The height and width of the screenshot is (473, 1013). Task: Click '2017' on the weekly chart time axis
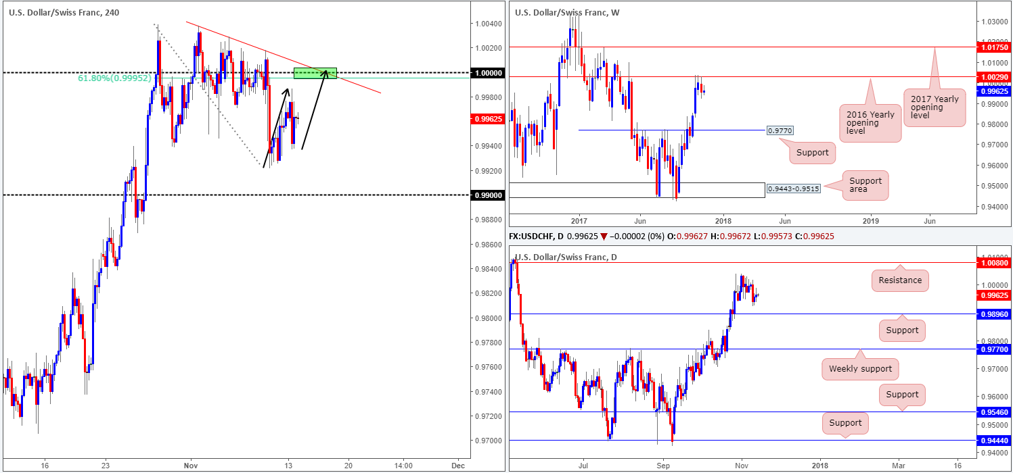click(x=579, y=220)
